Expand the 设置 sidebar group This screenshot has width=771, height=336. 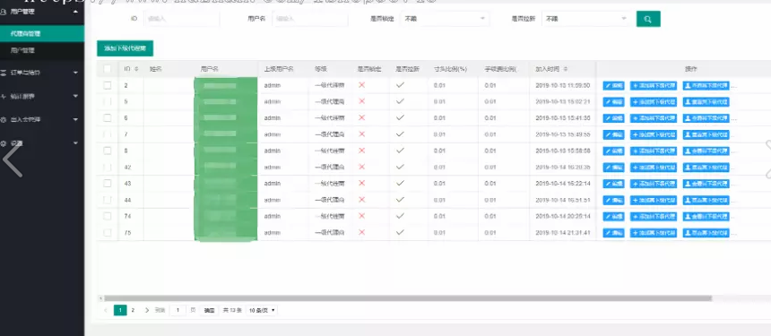42,143
